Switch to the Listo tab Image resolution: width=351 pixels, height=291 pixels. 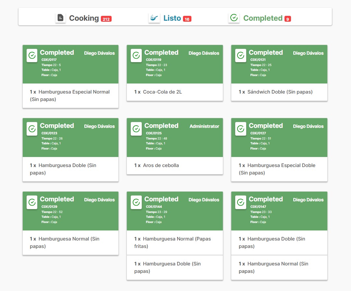click(172, 18)
